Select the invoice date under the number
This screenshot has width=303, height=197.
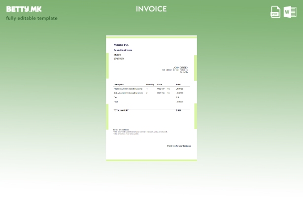[x=119, y=59]
